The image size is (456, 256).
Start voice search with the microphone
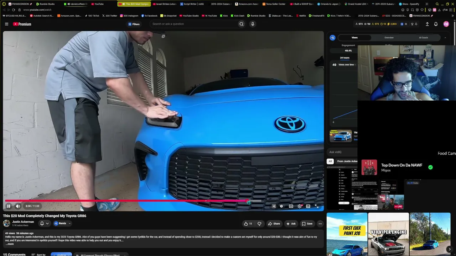[253, 24]
